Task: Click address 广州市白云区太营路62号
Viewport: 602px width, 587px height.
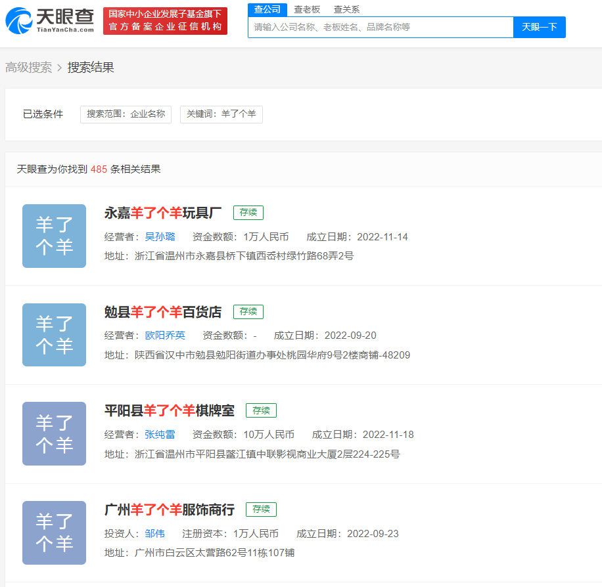Action: click(215, 553)
